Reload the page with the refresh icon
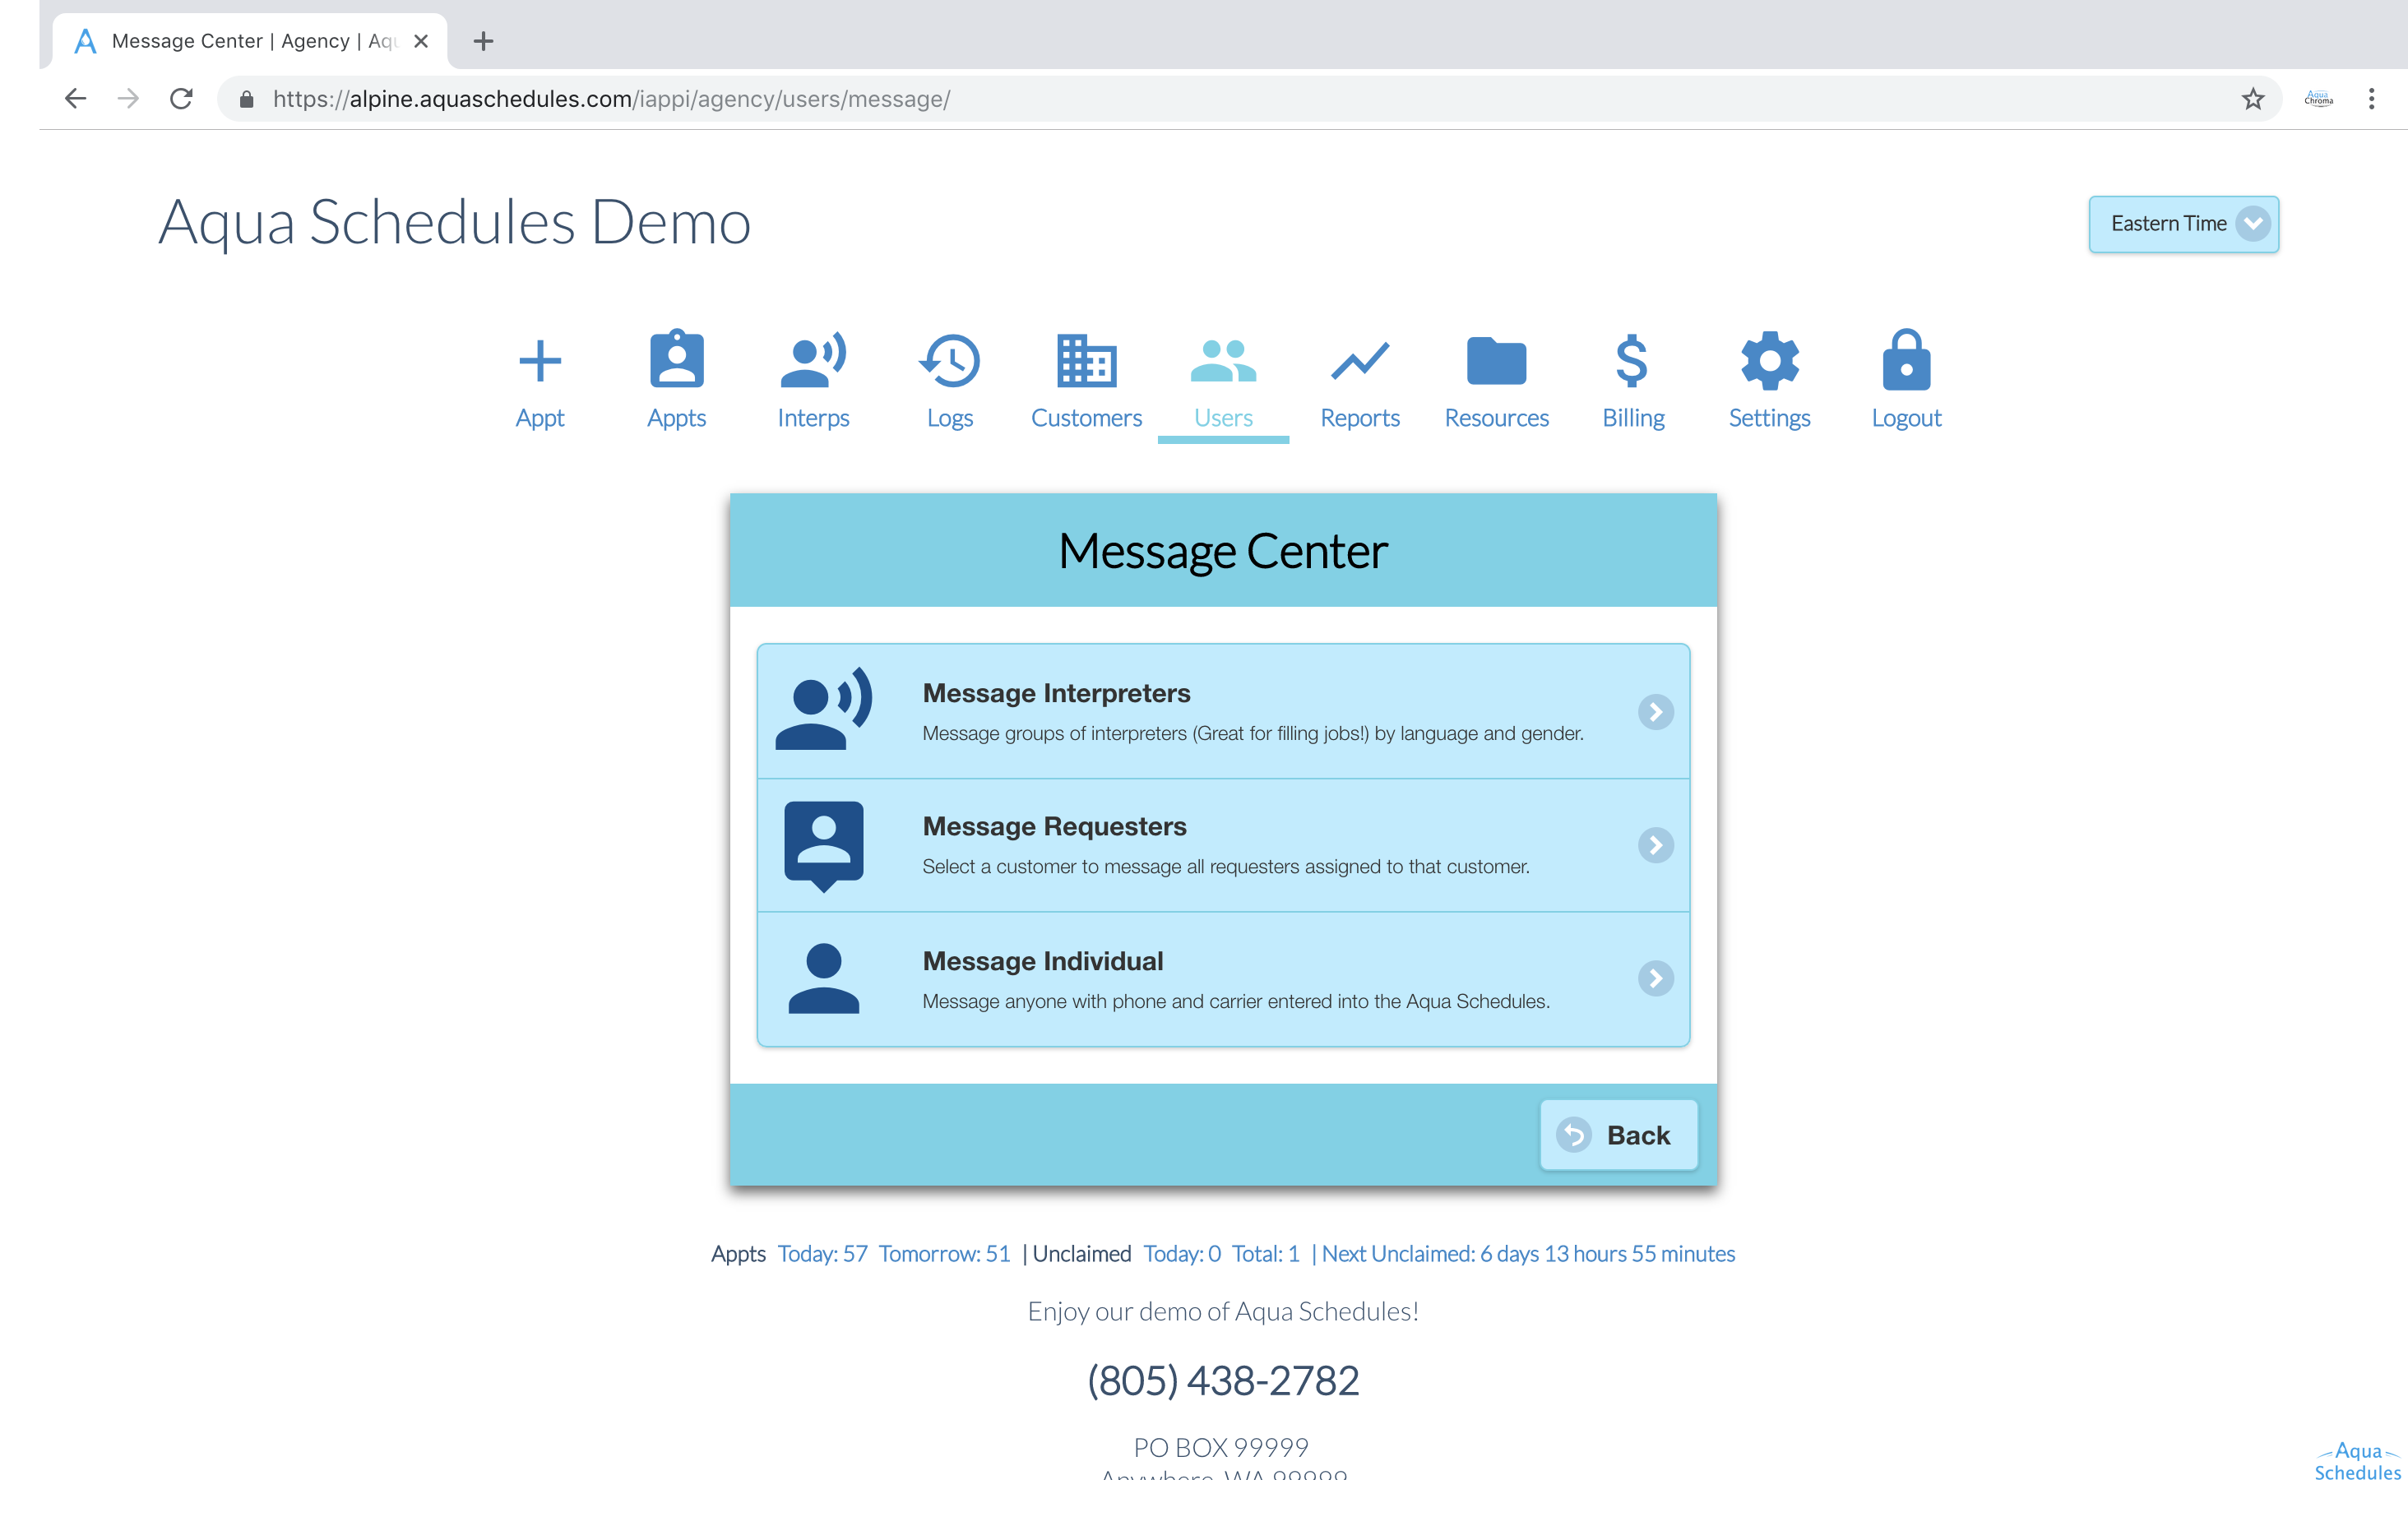 tap(181, 99)
